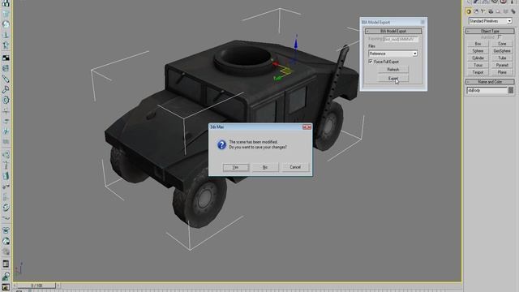The height and width of the screenshot is (292, 519).
Task: Click the GeoSphere primitive button
Action: [x=502, y=51]
